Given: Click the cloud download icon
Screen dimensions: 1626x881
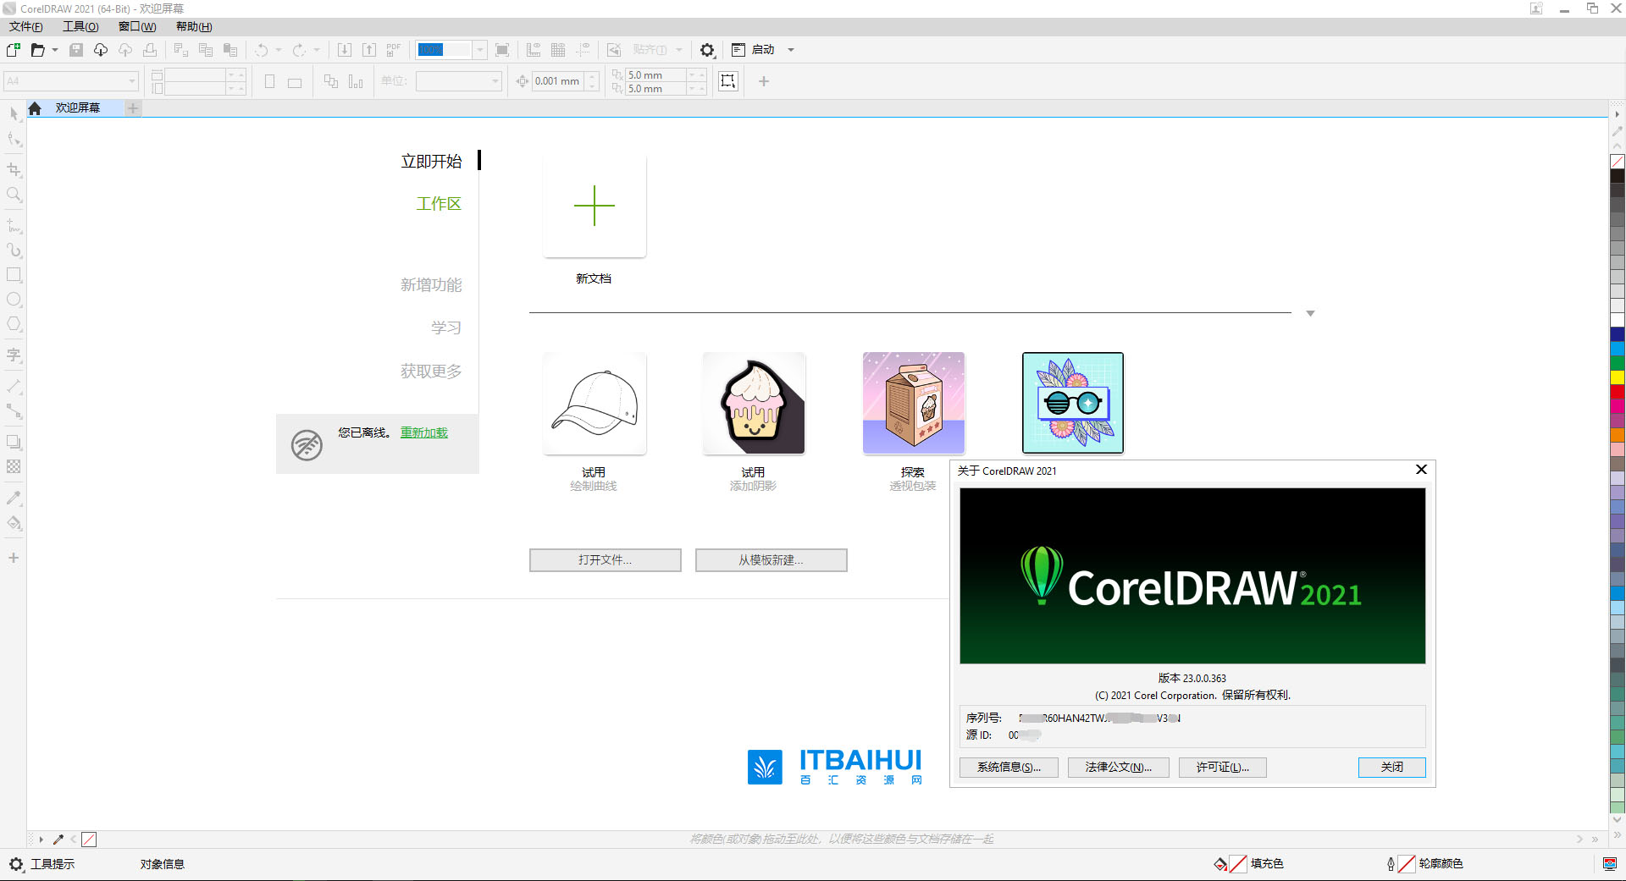Looking at the screenshot, I should (101, 50).
